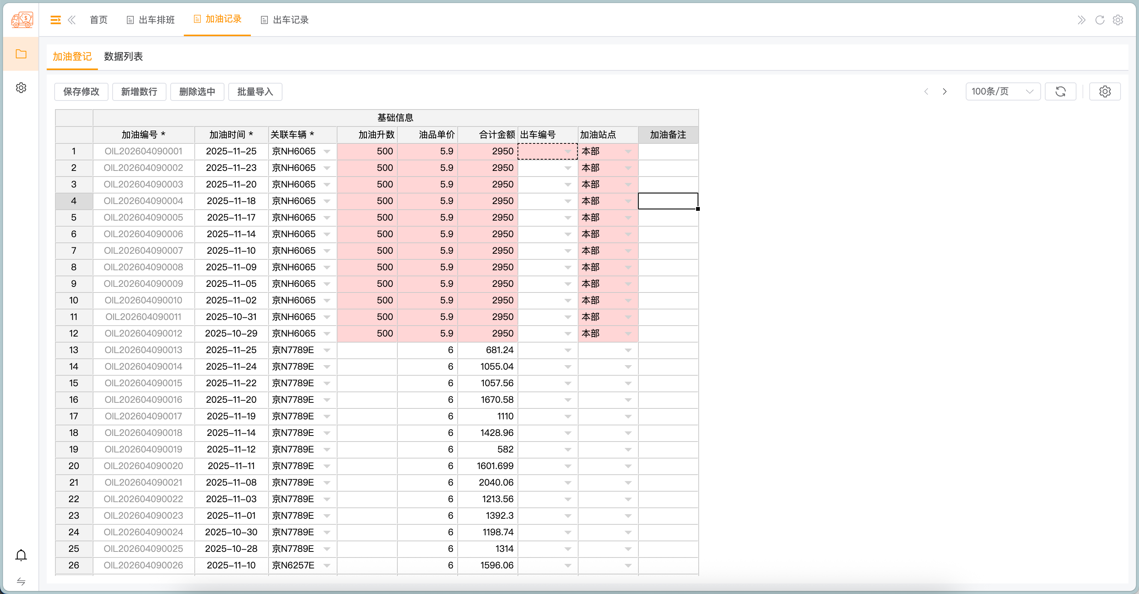This screenshot has width=1139, height=594.
Task: Click the swap arrows icon bottom-left
Action: tap(20, 582)
